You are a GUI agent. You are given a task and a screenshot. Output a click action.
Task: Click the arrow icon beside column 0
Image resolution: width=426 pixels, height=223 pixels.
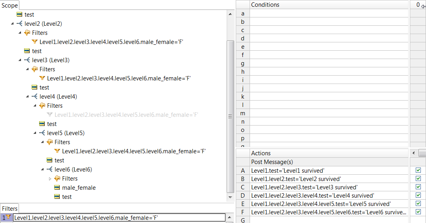423,5
